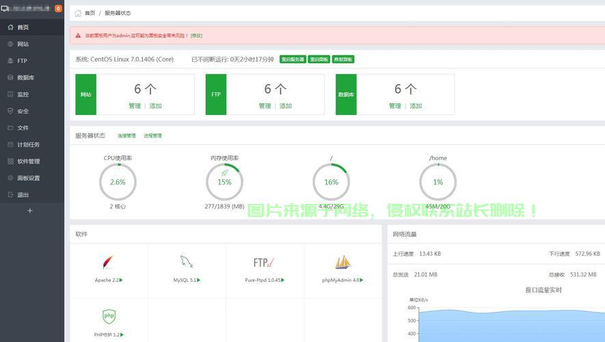Image resolution: width=605 pixels, height=342 pixels.
Task: Click 管理 link in the FTP card
Action: coord(265,106)
